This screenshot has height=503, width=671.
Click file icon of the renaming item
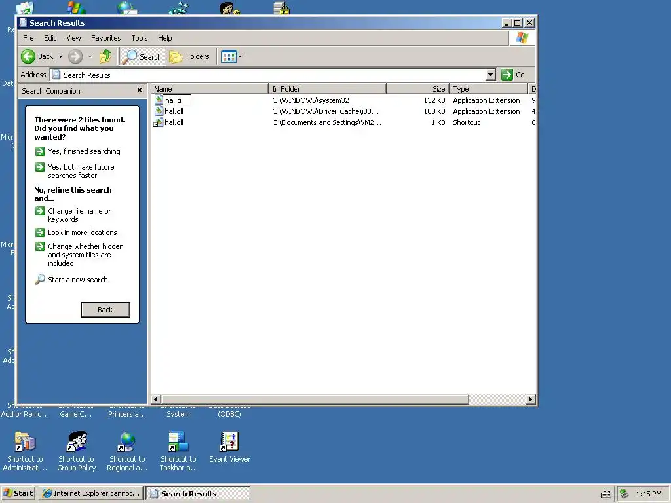(x=159, y=100)
